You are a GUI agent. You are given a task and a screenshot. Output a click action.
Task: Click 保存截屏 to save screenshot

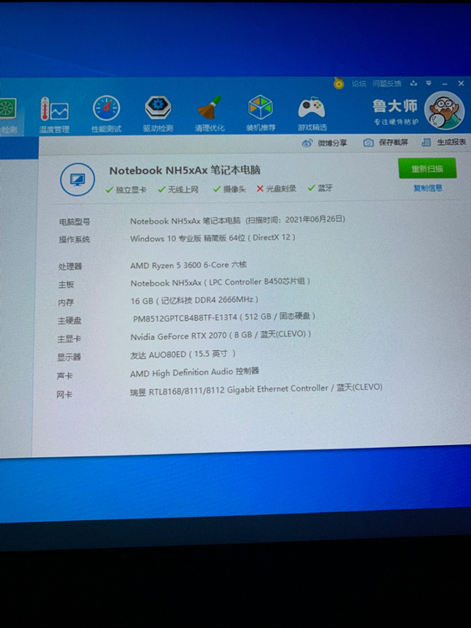[393, 142]
